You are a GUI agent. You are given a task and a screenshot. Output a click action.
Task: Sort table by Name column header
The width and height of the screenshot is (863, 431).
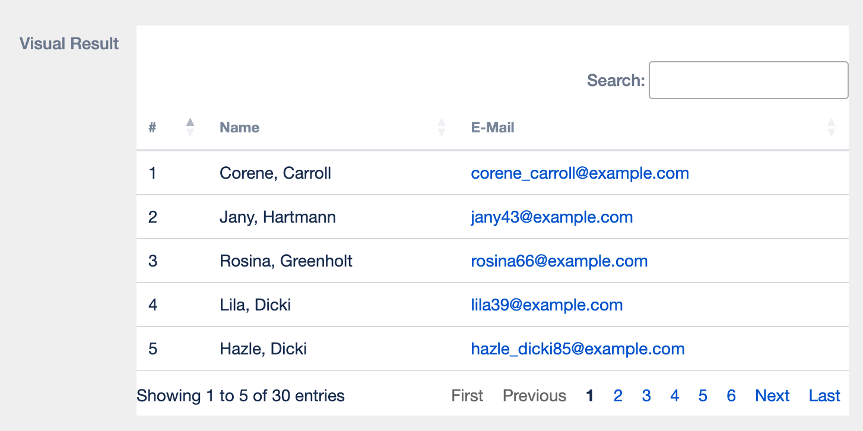pyautogui.click(x=240, y=128)
